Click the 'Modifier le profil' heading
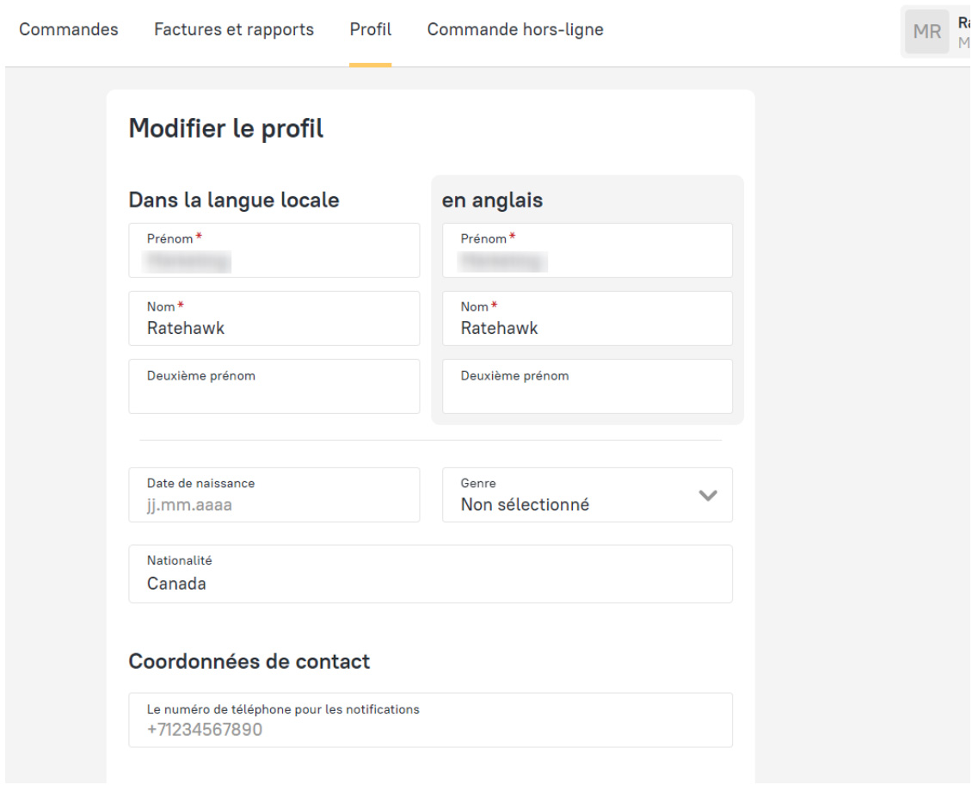 tap(226, 129)
